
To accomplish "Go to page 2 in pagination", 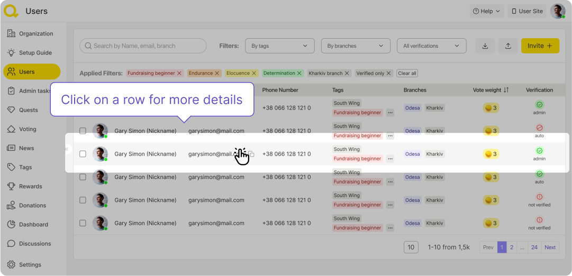I will pos(512,247).
